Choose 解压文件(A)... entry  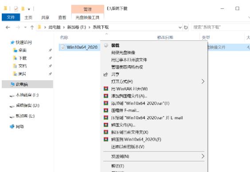click(x=123, y=125)
